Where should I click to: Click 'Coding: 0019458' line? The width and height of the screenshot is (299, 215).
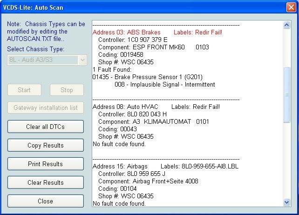(x=121, y=54)
